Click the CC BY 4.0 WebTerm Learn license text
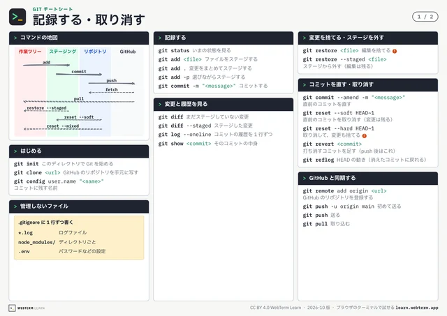Screen dimensions: 447x316 275,308
